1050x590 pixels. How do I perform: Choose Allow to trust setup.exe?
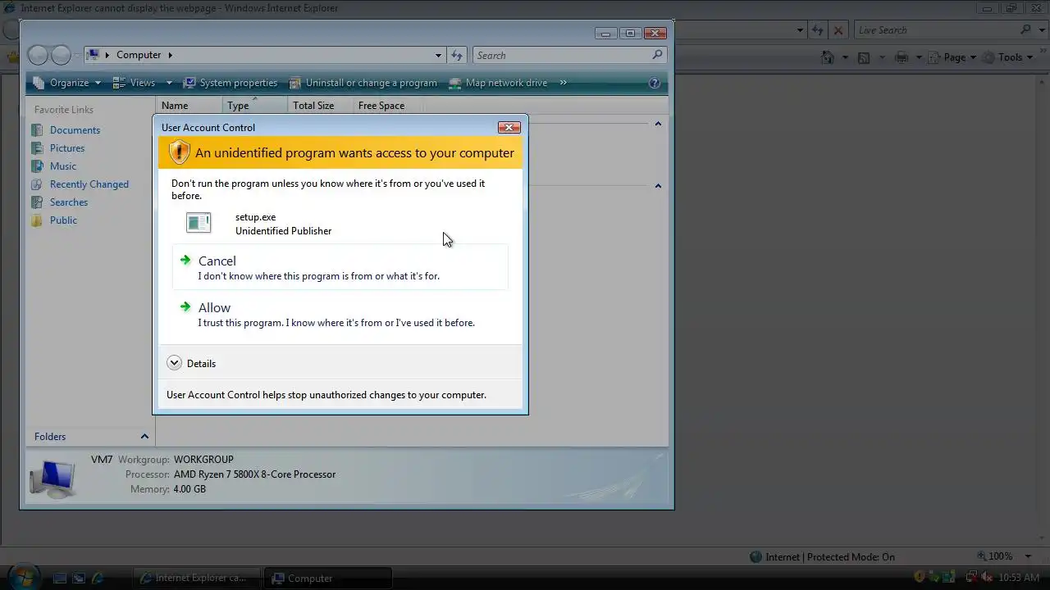coord(340,314)
